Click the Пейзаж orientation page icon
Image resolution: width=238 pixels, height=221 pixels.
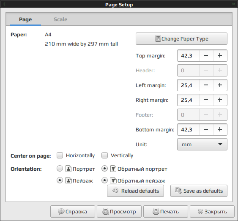point(68,180)
